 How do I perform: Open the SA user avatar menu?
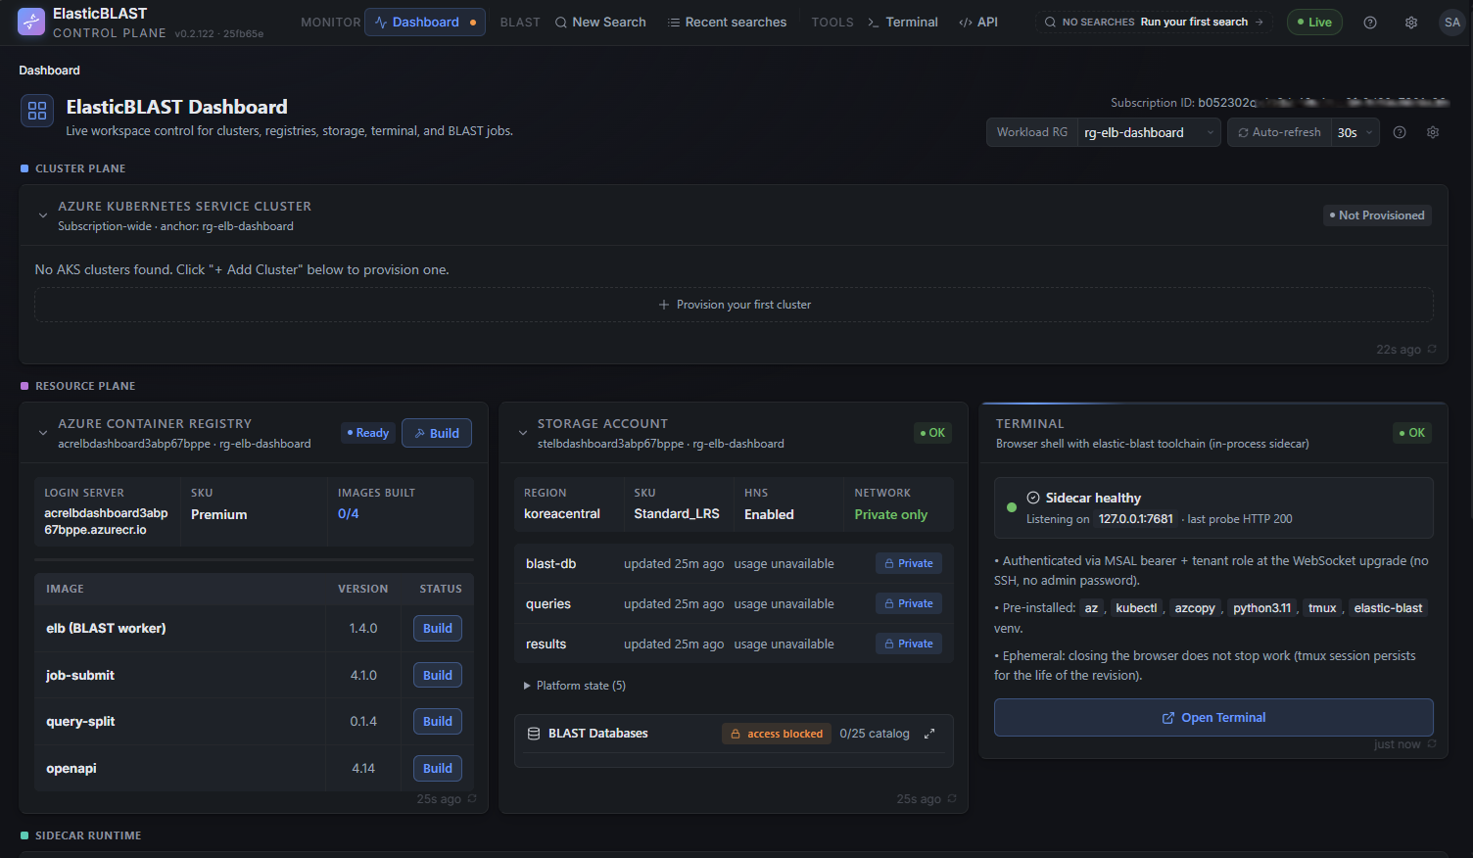coord(1452,23)
